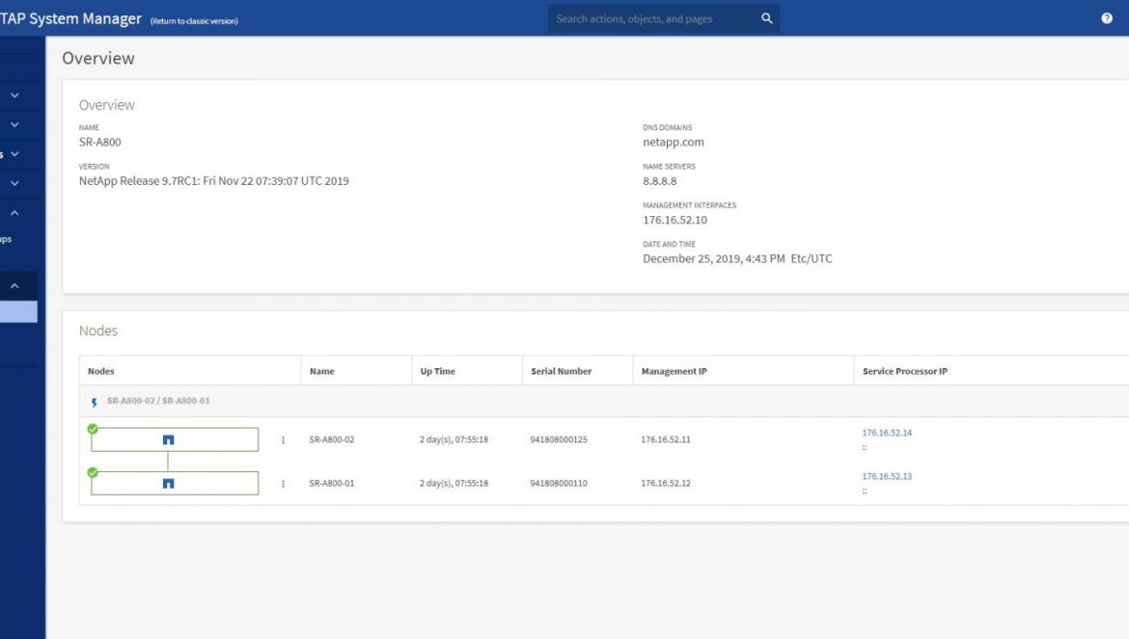Click node name SR-A800-01 in table

tap(332, 484)
